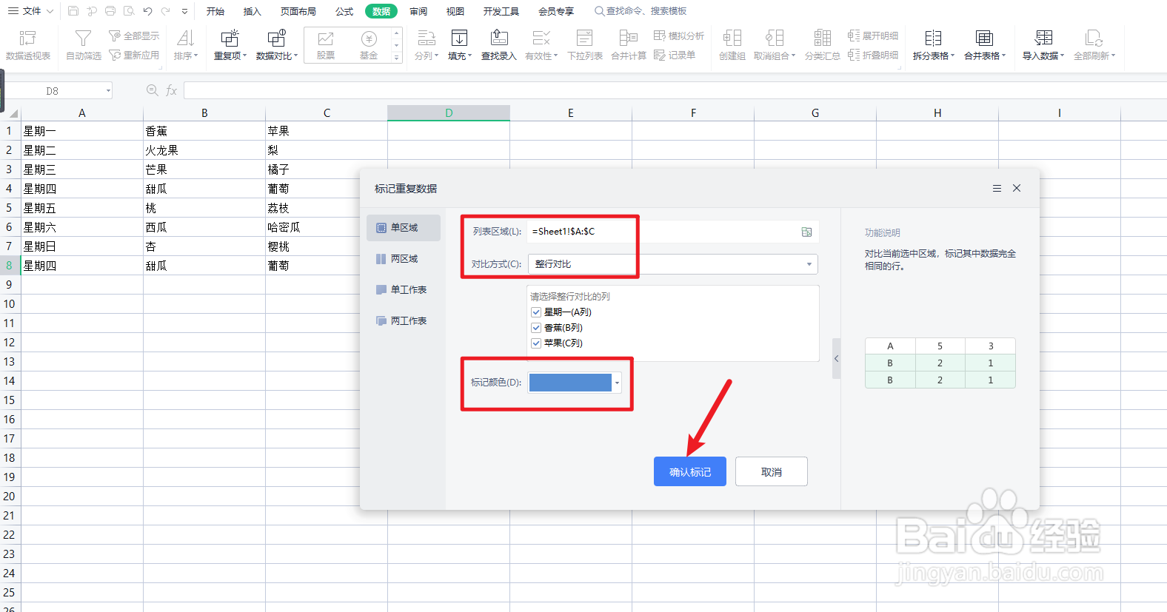Open the 视图 ribbon tab
Viewport: 1167px width, 612px height.
click(455, 11)
